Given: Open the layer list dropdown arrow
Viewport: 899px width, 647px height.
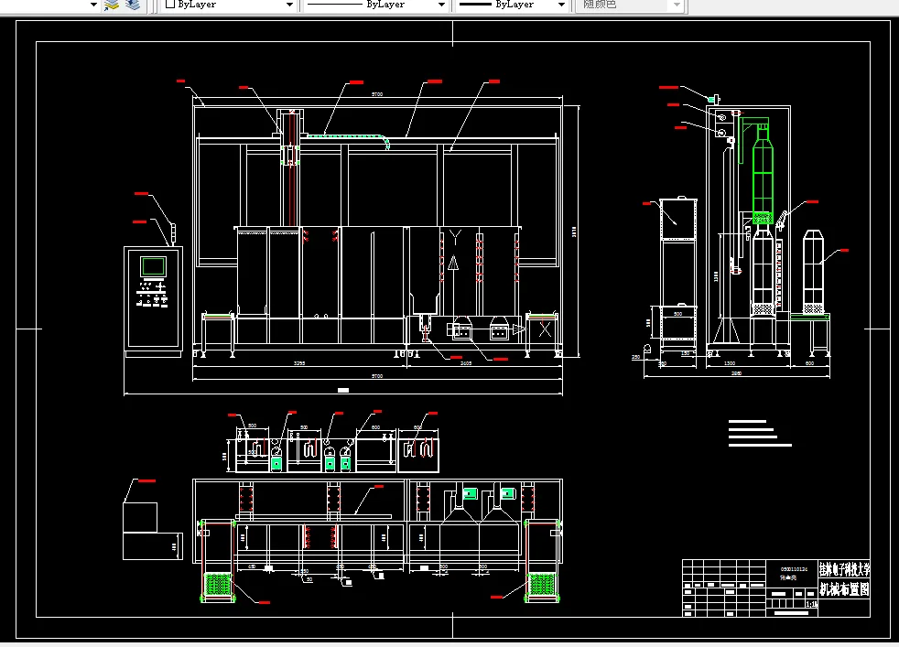Looking at the screenshot, I should (x=93, y=5).
